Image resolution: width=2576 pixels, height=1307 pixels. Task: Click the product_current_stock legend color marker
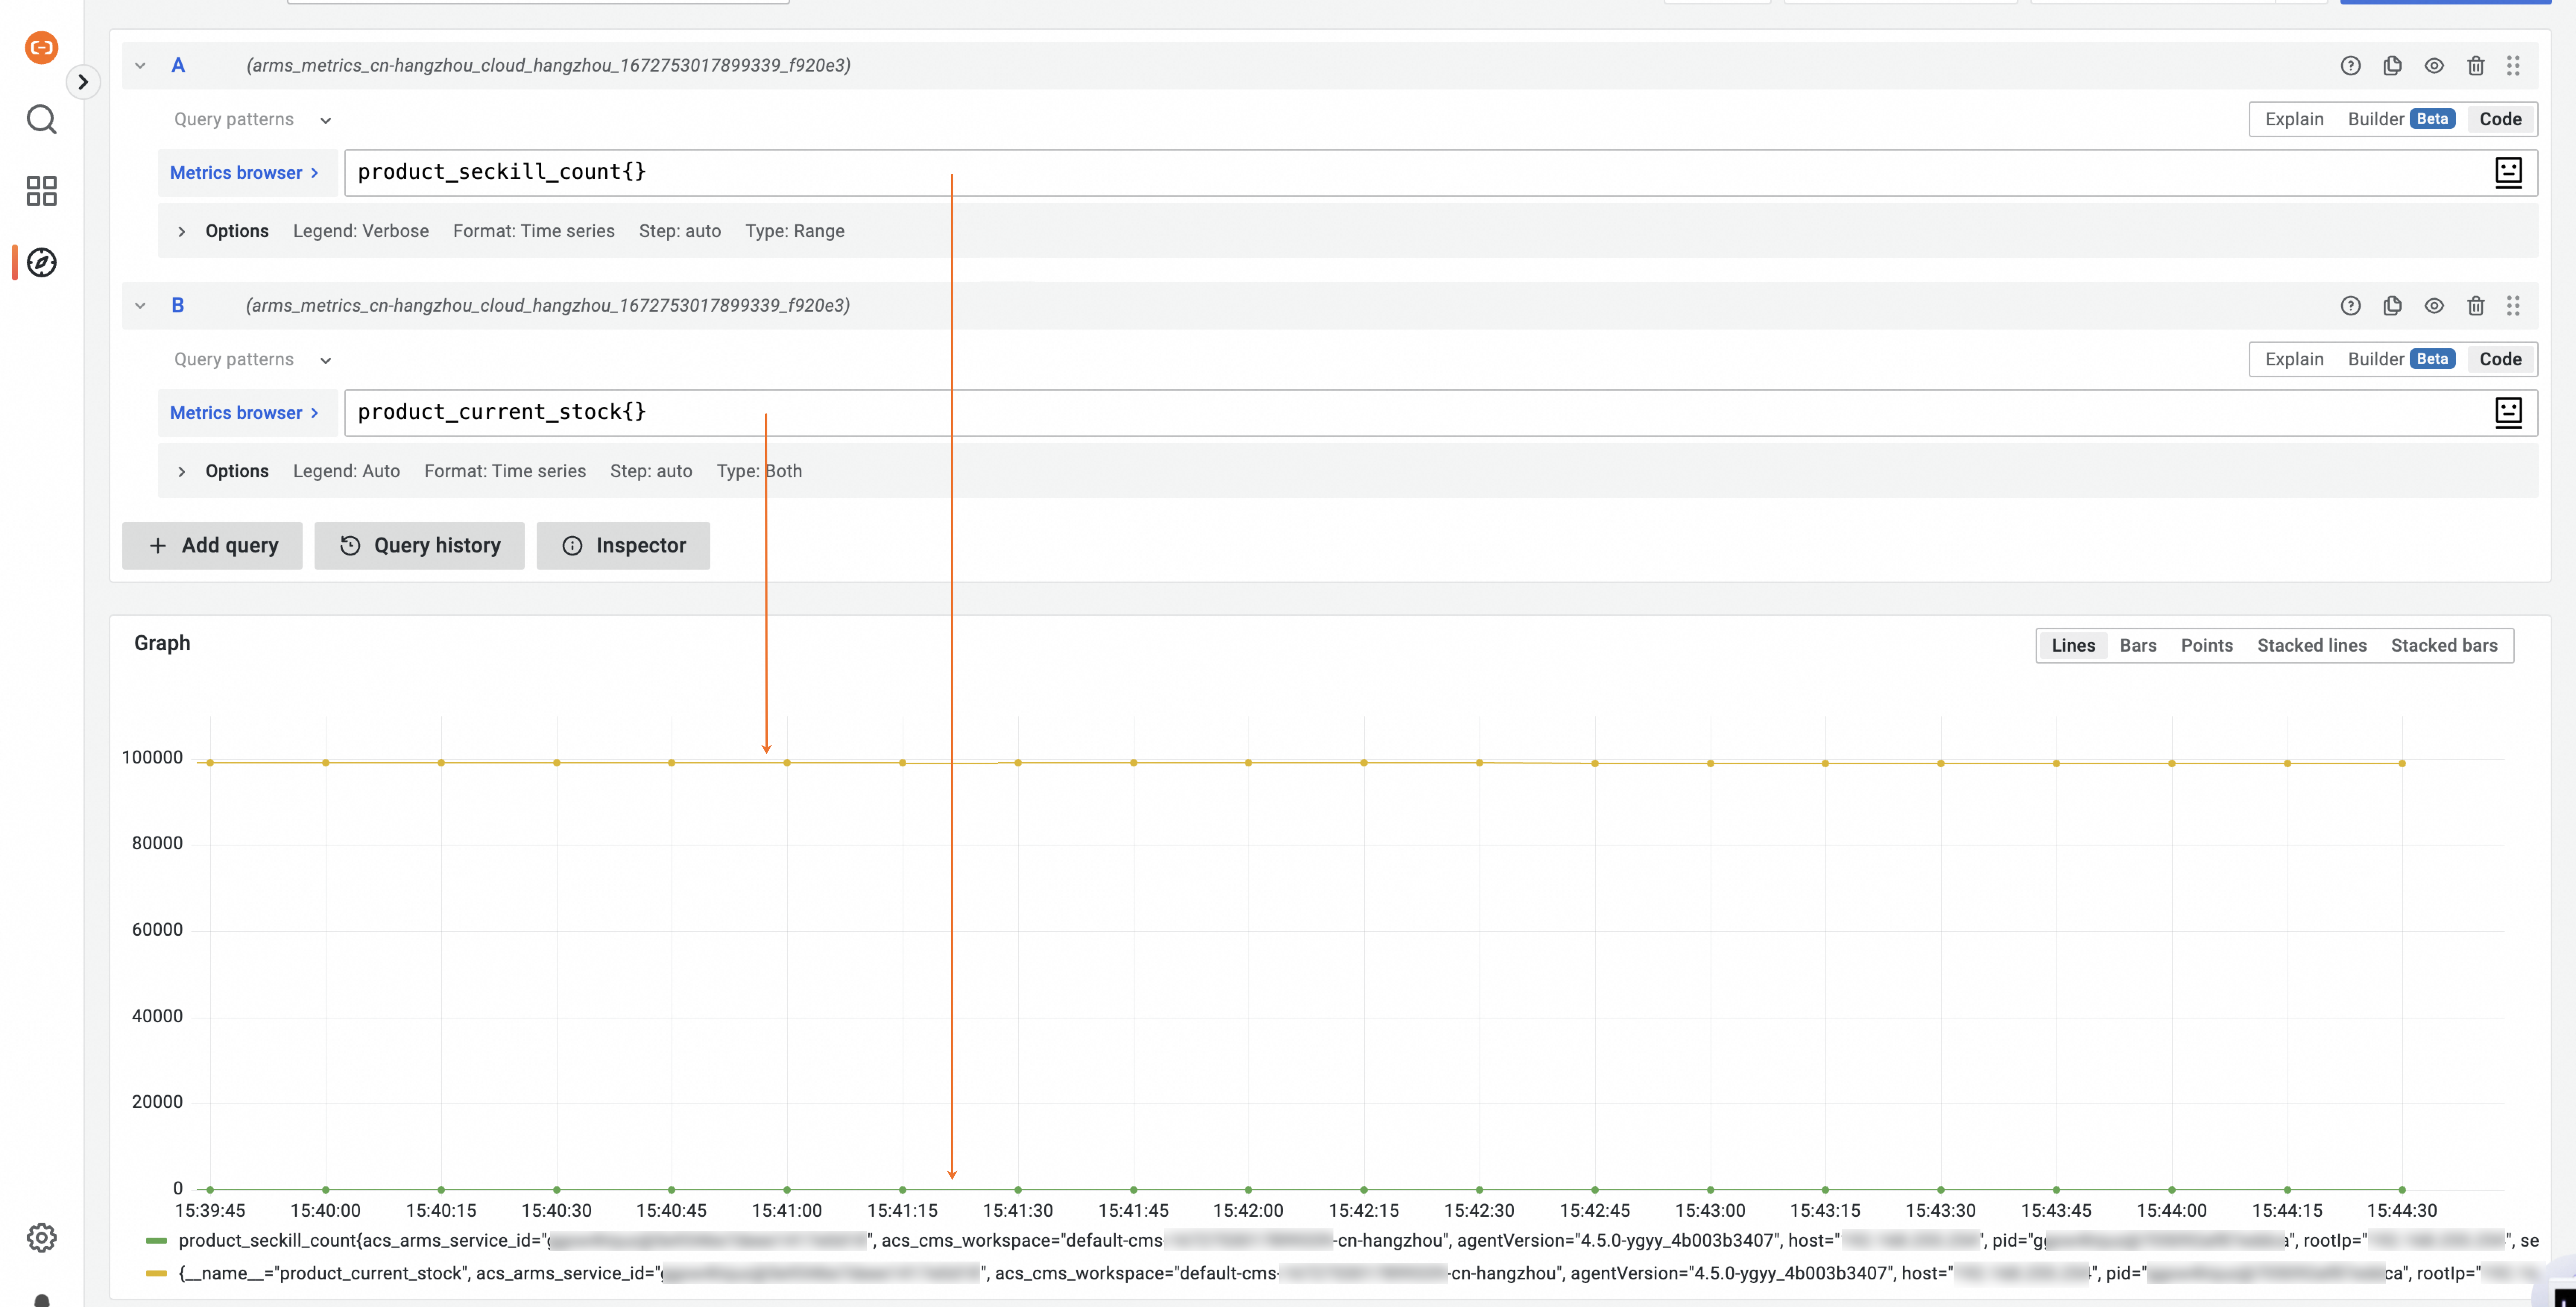(157, 1273)
